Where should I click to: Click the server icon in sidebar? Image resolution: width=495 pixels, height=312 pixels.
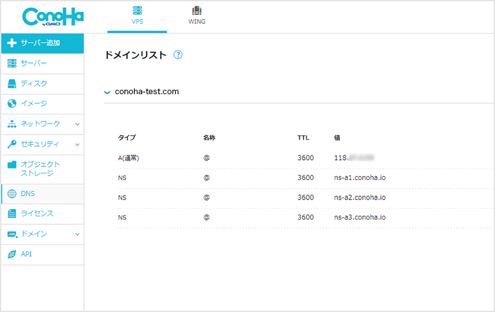(12, 63)
